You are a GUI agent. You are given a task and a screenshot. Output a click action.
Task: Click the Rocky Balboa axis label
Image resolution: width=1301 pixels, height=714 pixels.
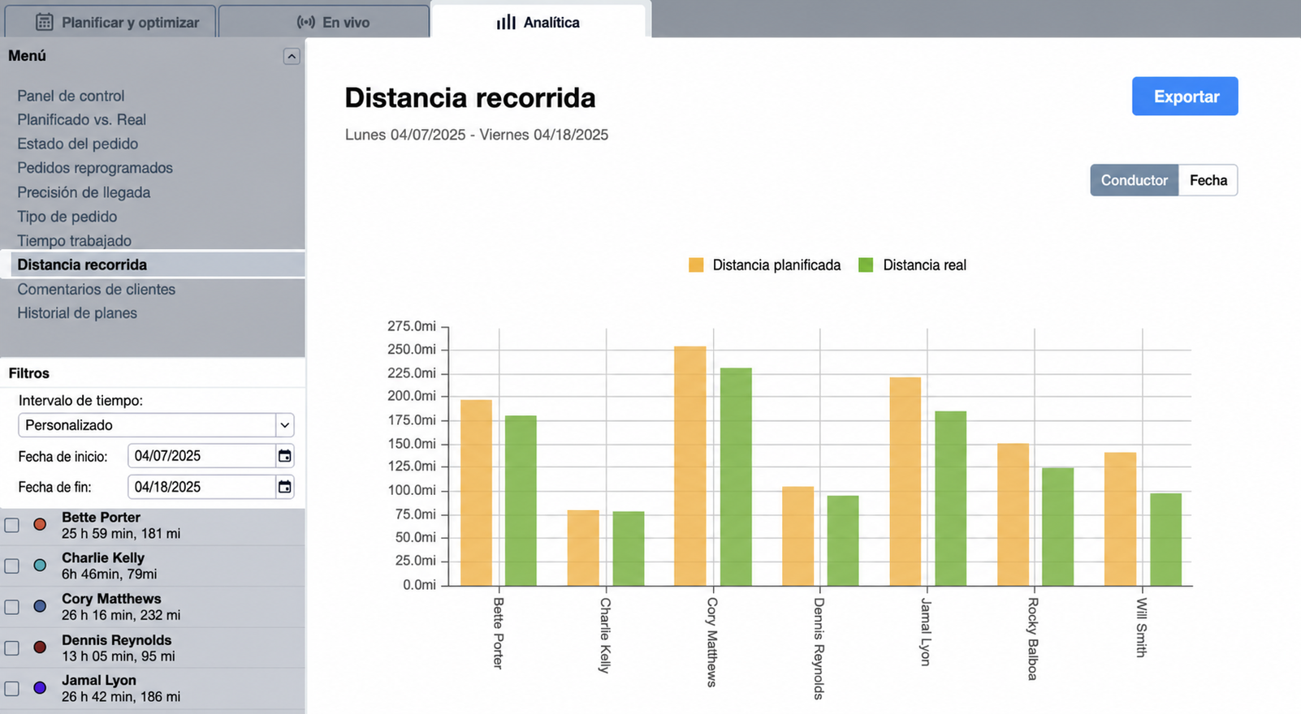(x=1032, y=639)
